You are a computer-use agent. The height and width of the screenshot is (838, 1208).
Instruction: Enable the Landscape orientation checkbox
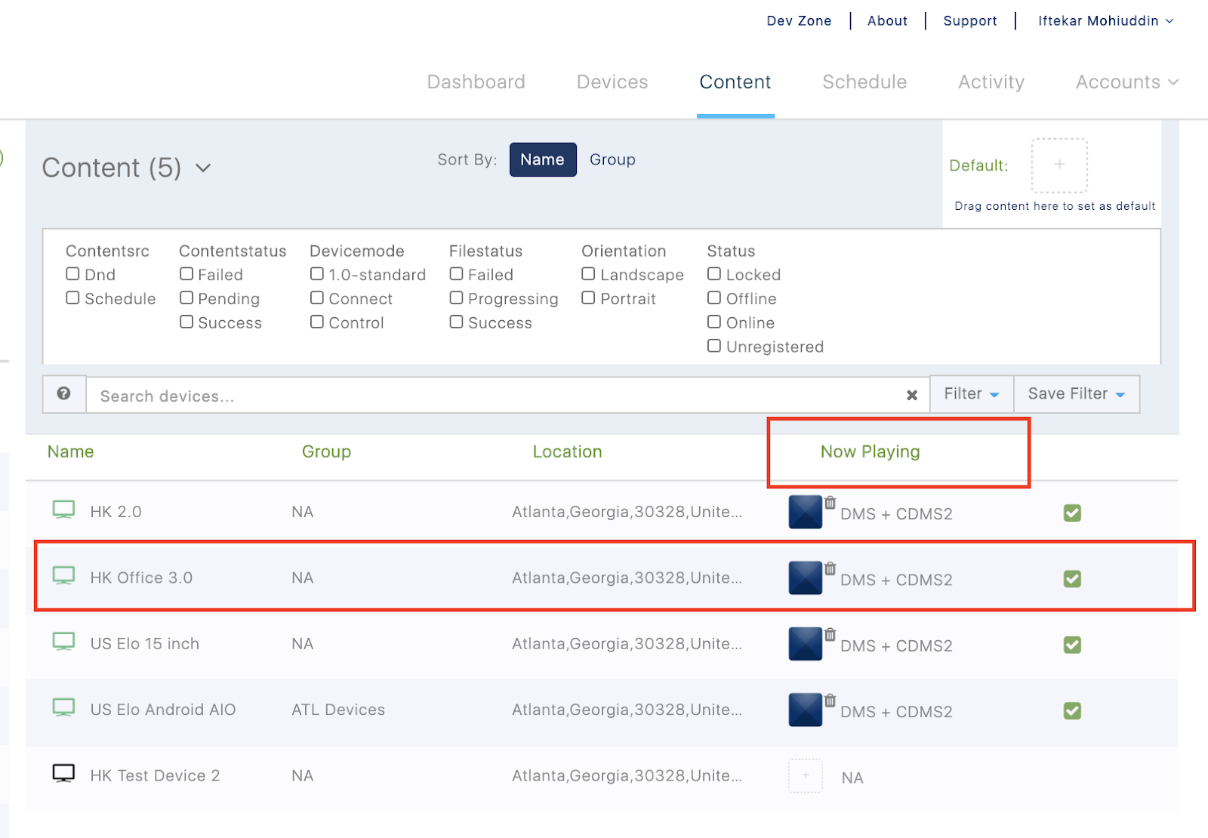588,274
